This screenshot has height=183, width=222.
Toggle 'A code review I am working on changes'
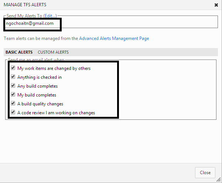pyautogui.click(x=13, y=112)
